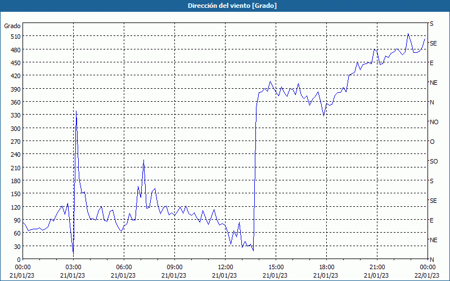450x281 pixels.
Task: Click the 'NO' compass label on right axis
Action: coord(434,122)
